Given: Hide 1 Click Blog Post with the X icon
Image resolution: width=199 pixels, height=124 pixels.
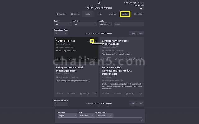Looking at the screenshot, I should click(x=55, y=38).
